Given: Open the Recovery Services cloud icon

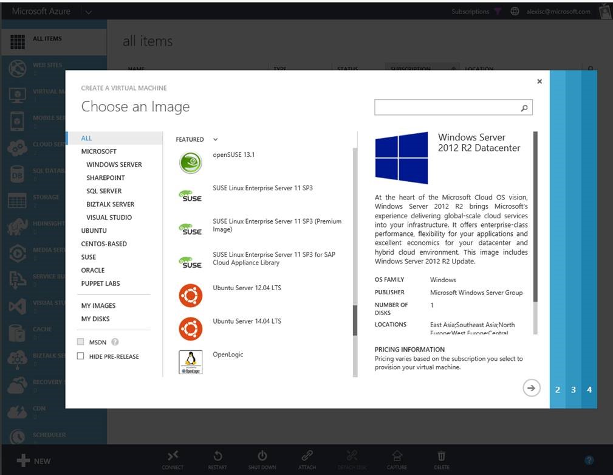Looking at the screenshot, I should [17, 386].
